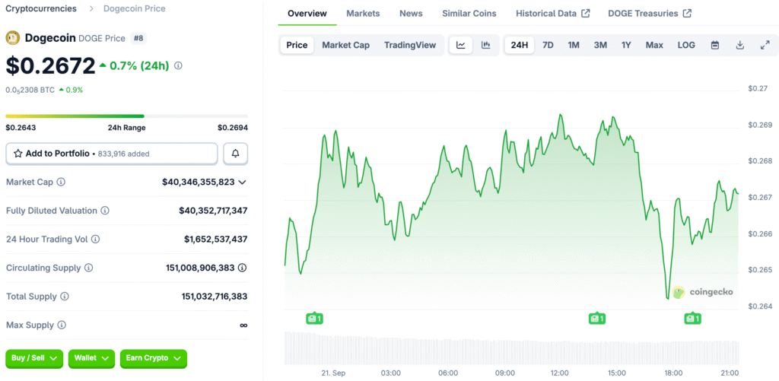Image resolution: width=779 pixels, height=381 pixels.
Task: Click the news marker near 21. Sep
Action: (314, 319)
